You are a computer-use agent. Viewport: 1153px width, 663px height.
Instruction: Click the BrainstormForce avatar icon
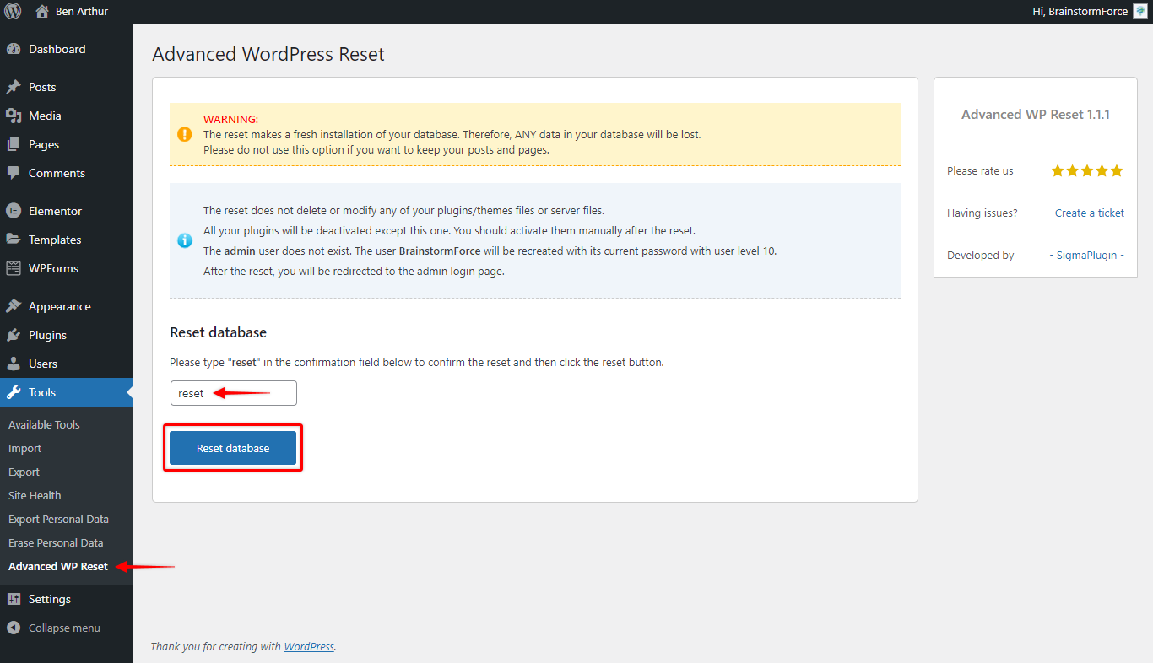coord(1139,12)
